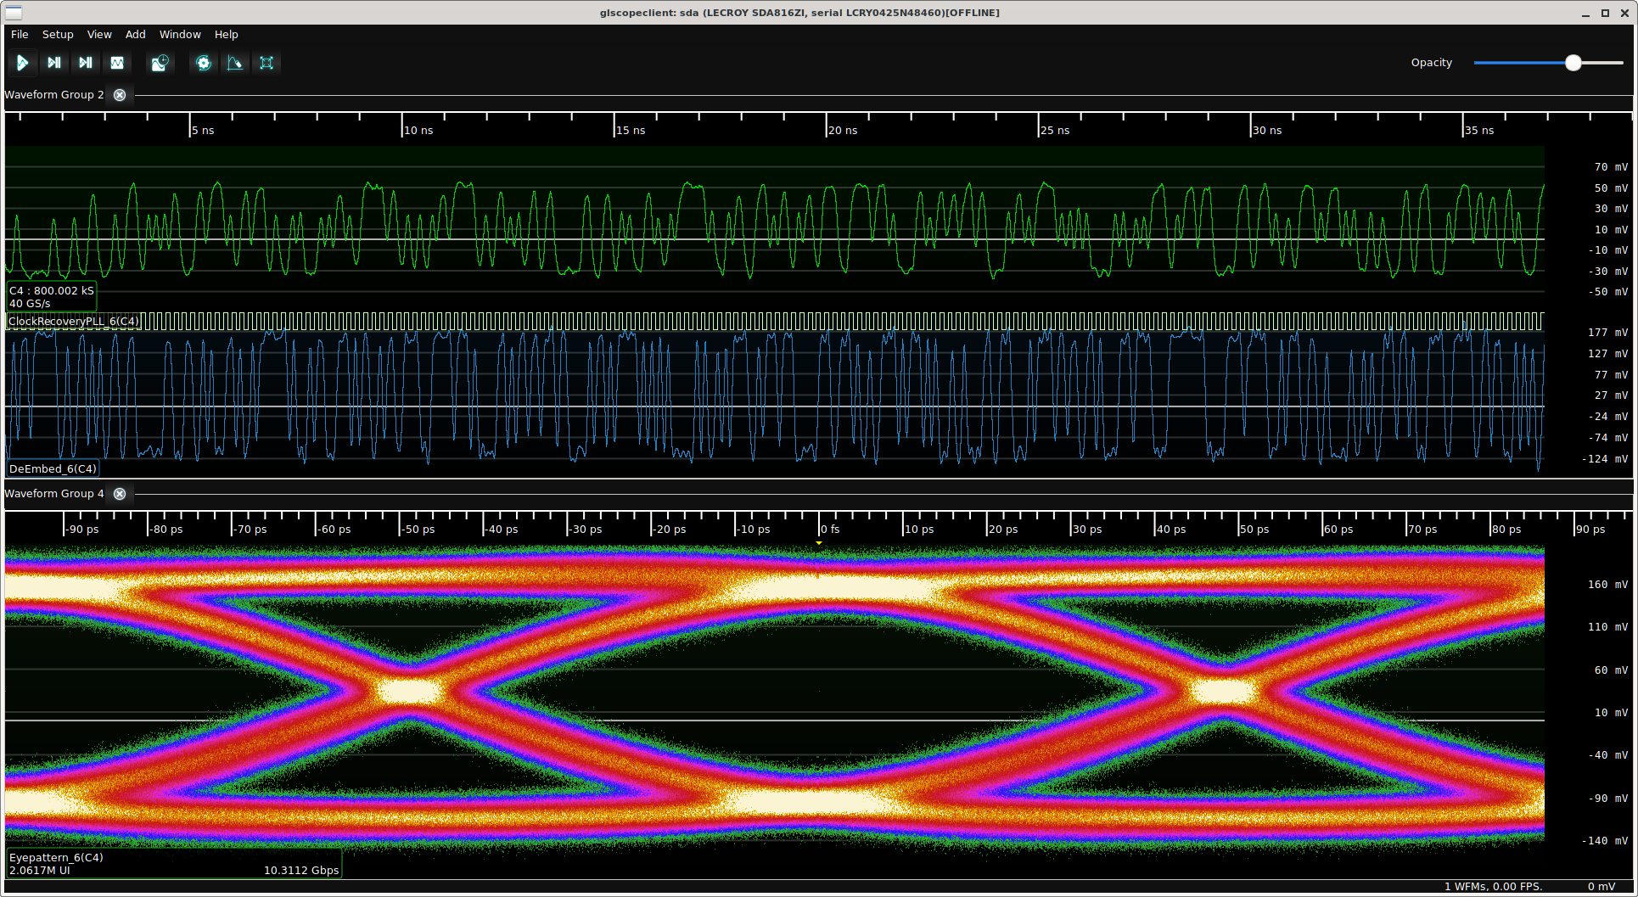Viewport: 1638px width, 897px height.
Task: Click the 0 fs eye timeline mark
Action: click(830, 530)
